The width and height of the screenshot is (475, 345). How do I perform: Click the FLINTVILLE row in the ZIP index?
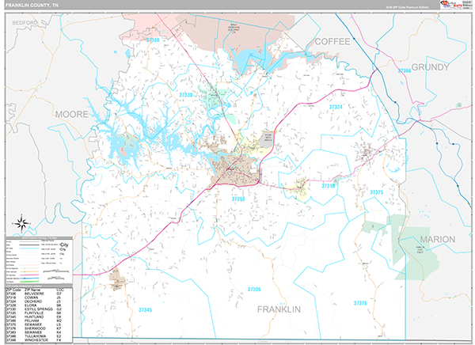[x=36, y=313]
